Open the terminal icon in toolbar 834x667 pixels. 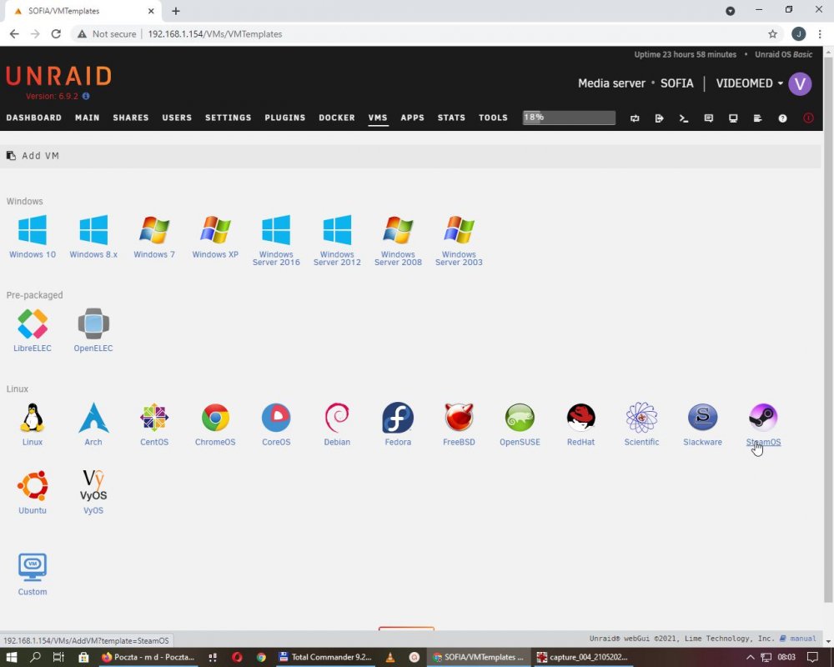[x=684, y=118]
